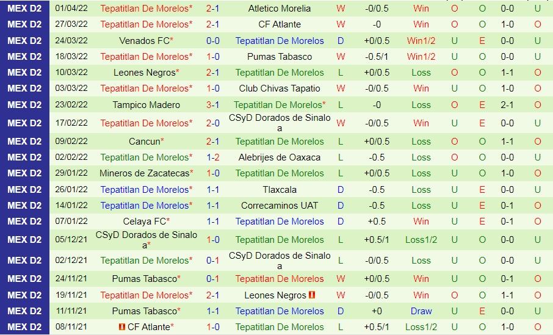Click Pumas Tabasco in the 18/03/22 row
This screenshot has height=335, width=553.
(x=280, y=57)
